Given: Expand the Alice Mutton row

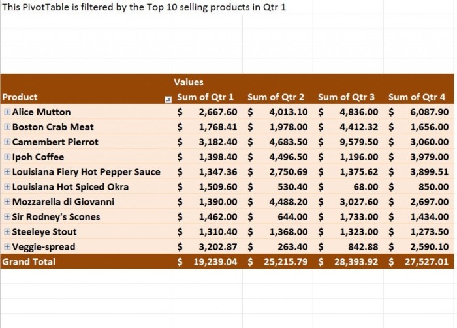Looking at the screenshot, I should 7,112.
